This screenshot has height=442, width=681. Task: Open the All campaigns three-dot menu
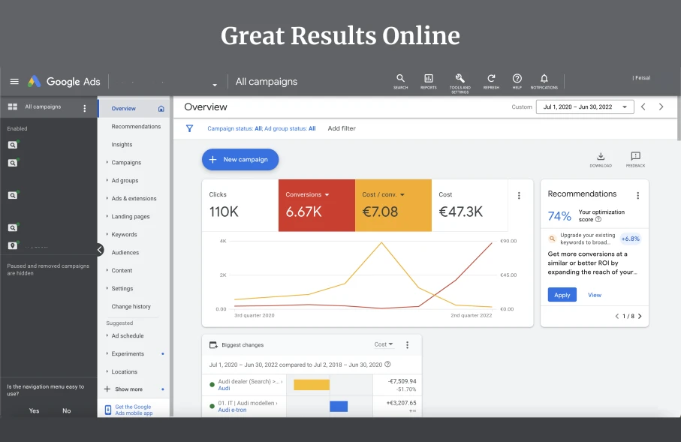(x=85, y=109)
